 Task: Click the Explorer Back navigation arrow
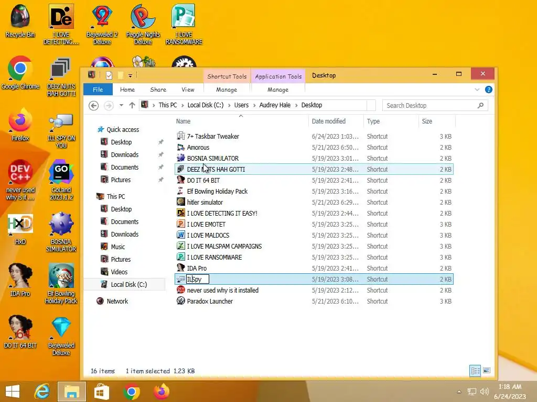[93, 106]
